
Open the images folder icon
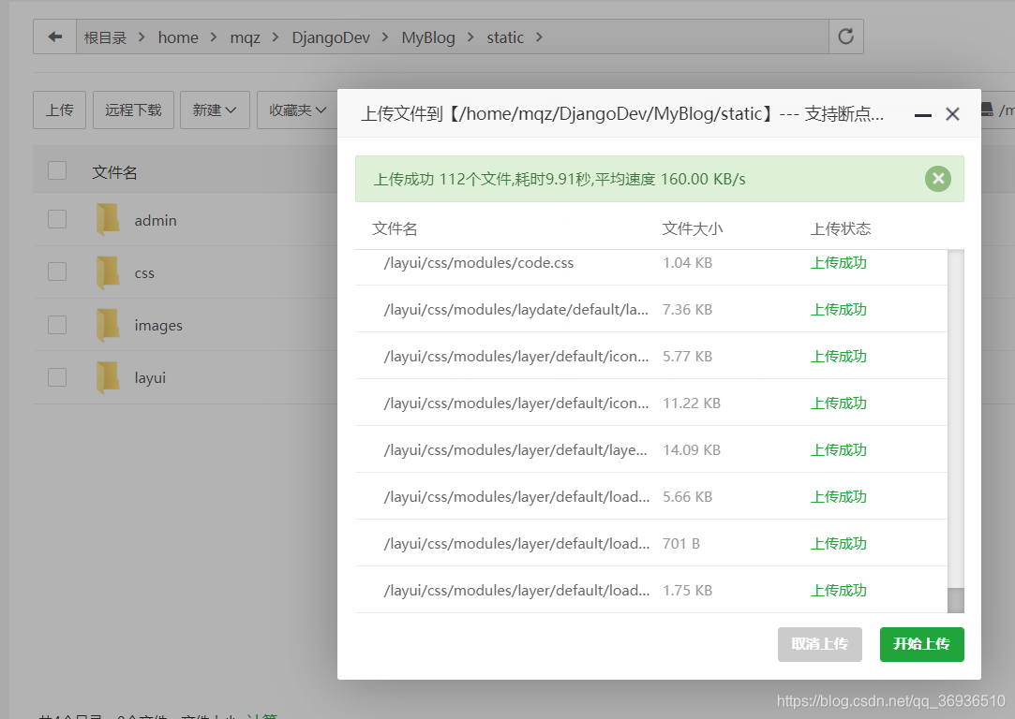point(108,325)
